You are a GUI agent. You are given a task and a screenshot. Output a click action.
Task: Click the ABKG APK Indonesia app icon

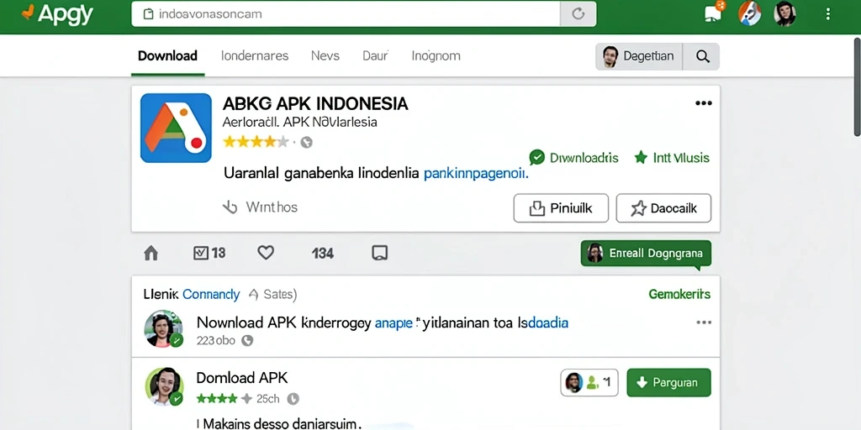pos(176,128)
